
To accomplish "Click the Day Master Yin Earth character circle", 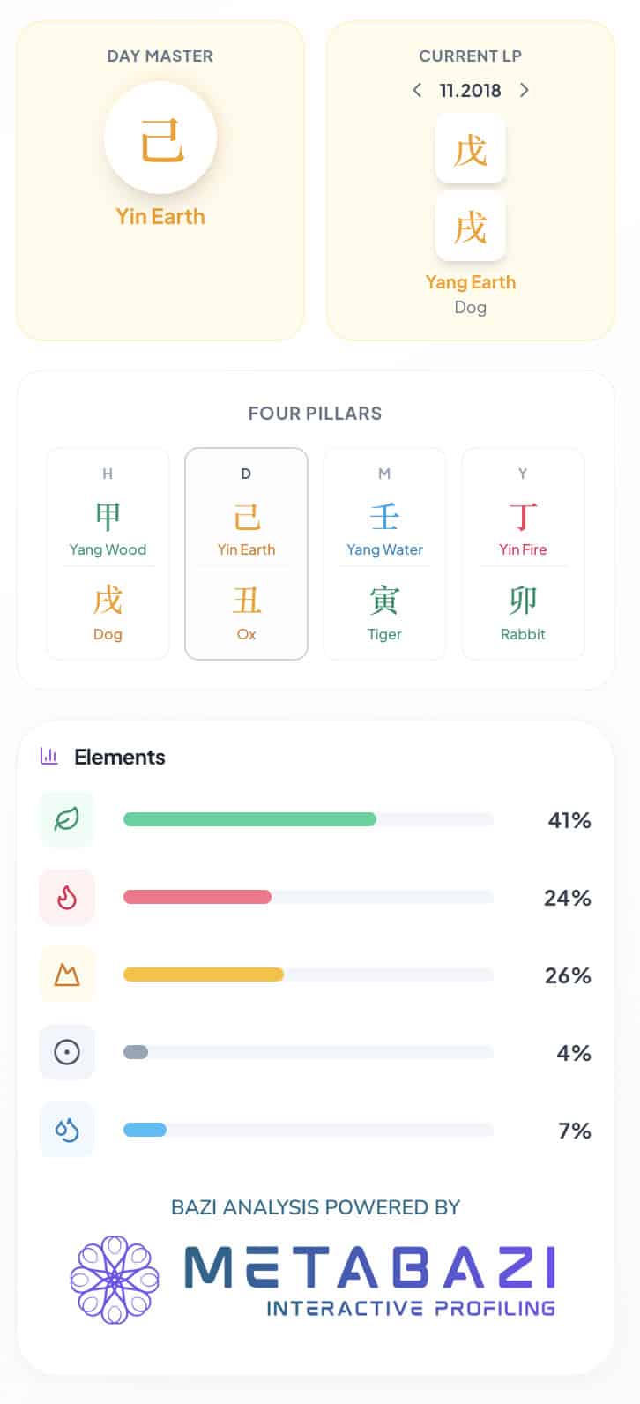I will 160,138.
